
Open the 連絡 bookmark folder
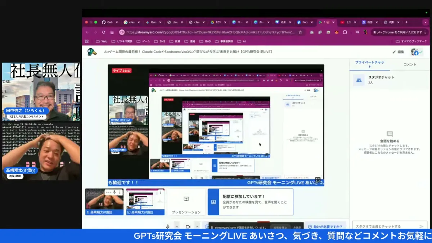coord(190,41)
